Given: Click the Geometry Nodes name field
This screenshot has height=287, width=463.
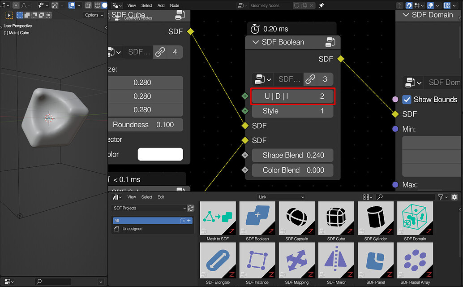Looking at the screenshot, I should (270, 5).
